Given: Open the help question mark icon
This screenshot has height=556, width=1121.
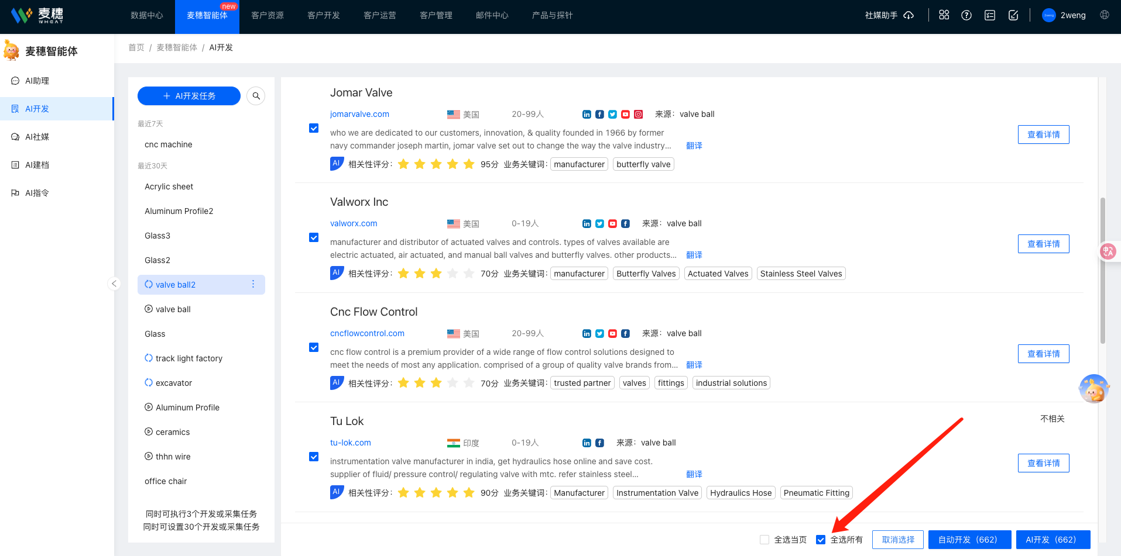Looking at the screenshot, I should tap(966, 15).
